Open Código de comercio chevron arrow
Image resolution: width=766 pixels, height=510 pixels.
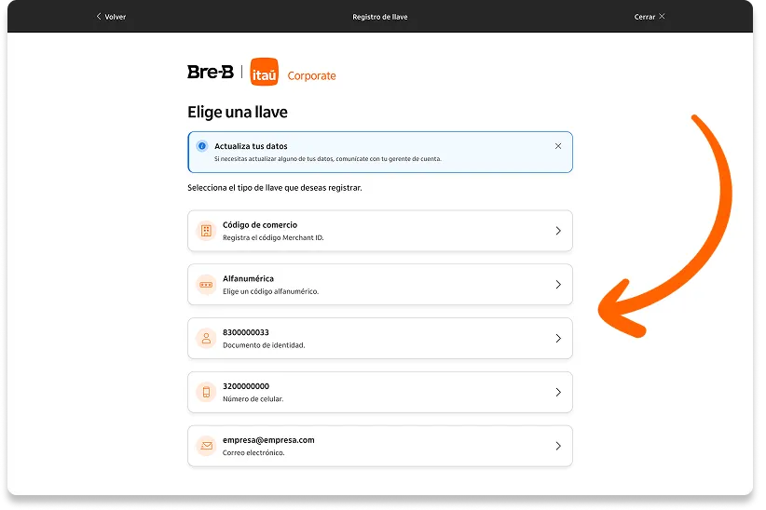click(558, 231)
